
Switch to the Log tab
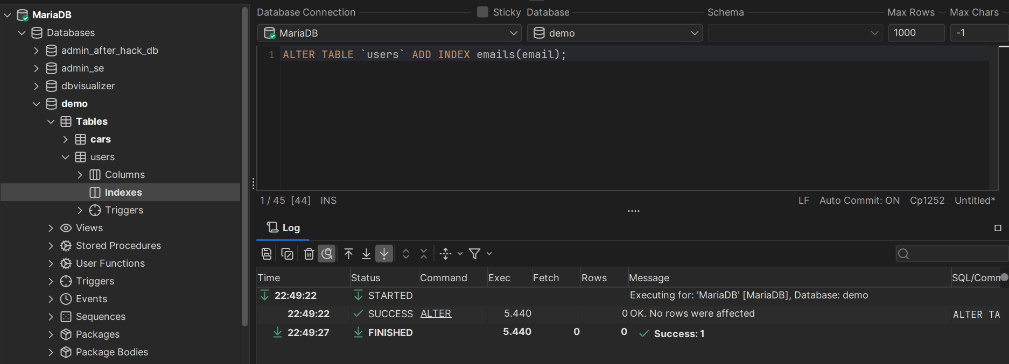coord(283,228)
